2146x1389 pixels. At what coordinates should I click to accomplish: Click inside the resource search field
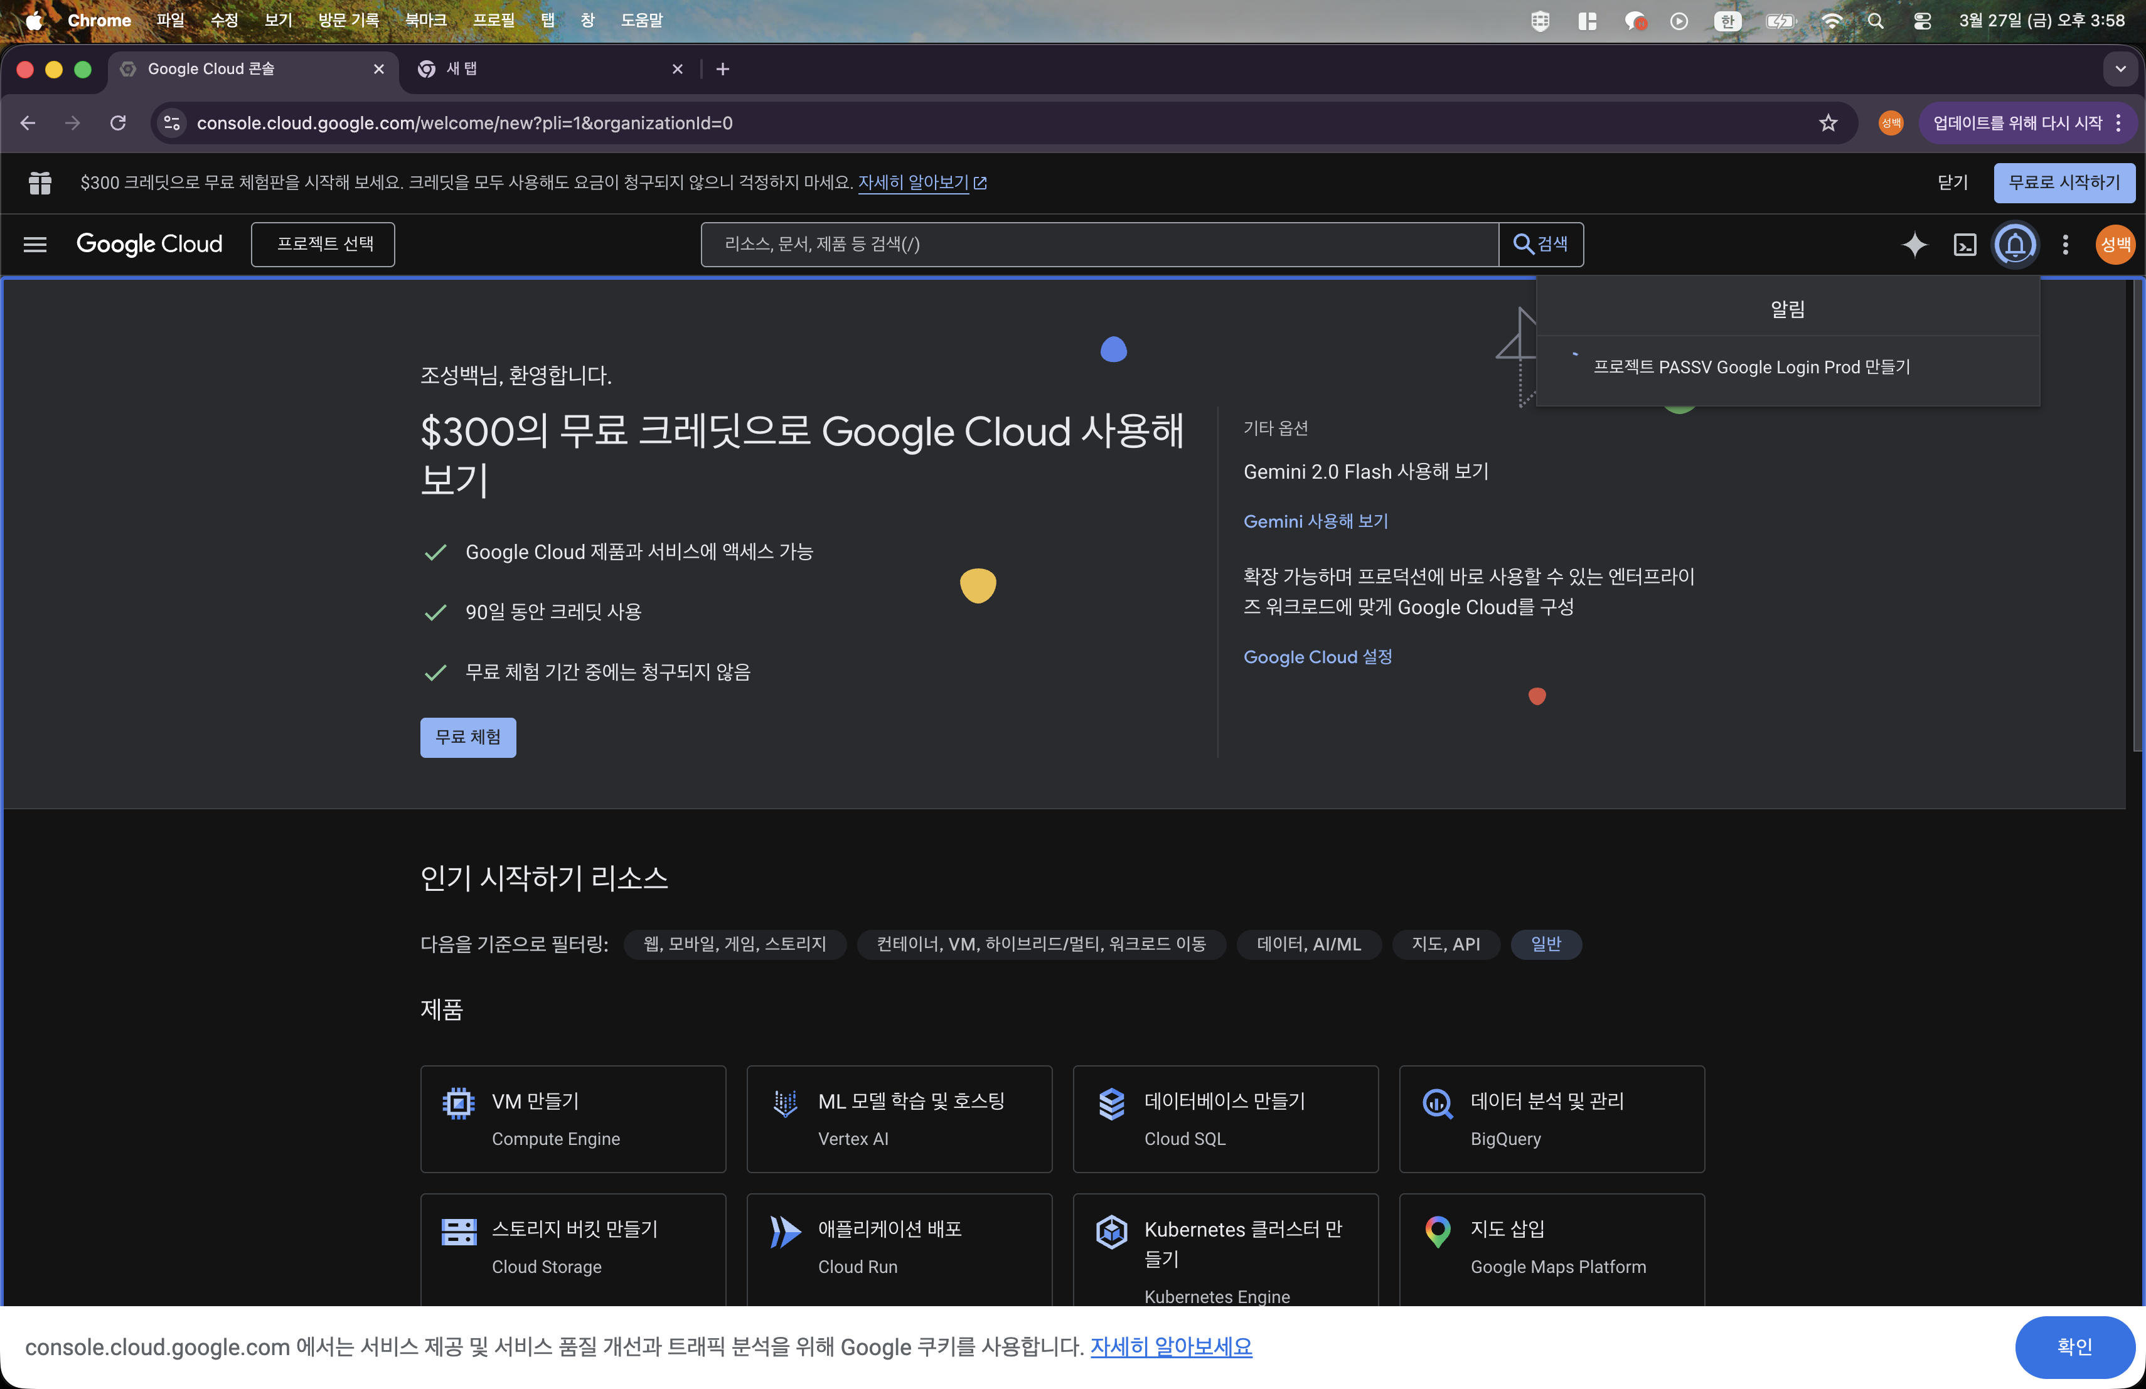1082,244
